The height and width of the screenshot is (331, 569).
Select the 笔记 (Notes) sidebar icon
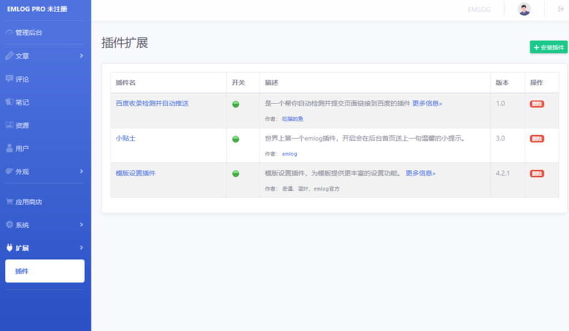coord(22,101)
